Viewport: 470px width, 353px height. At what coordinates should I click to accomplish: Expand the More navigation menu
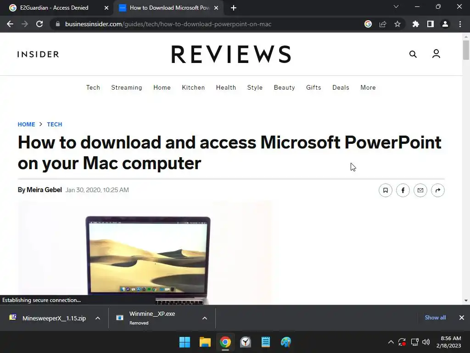[x=368, y=88]
